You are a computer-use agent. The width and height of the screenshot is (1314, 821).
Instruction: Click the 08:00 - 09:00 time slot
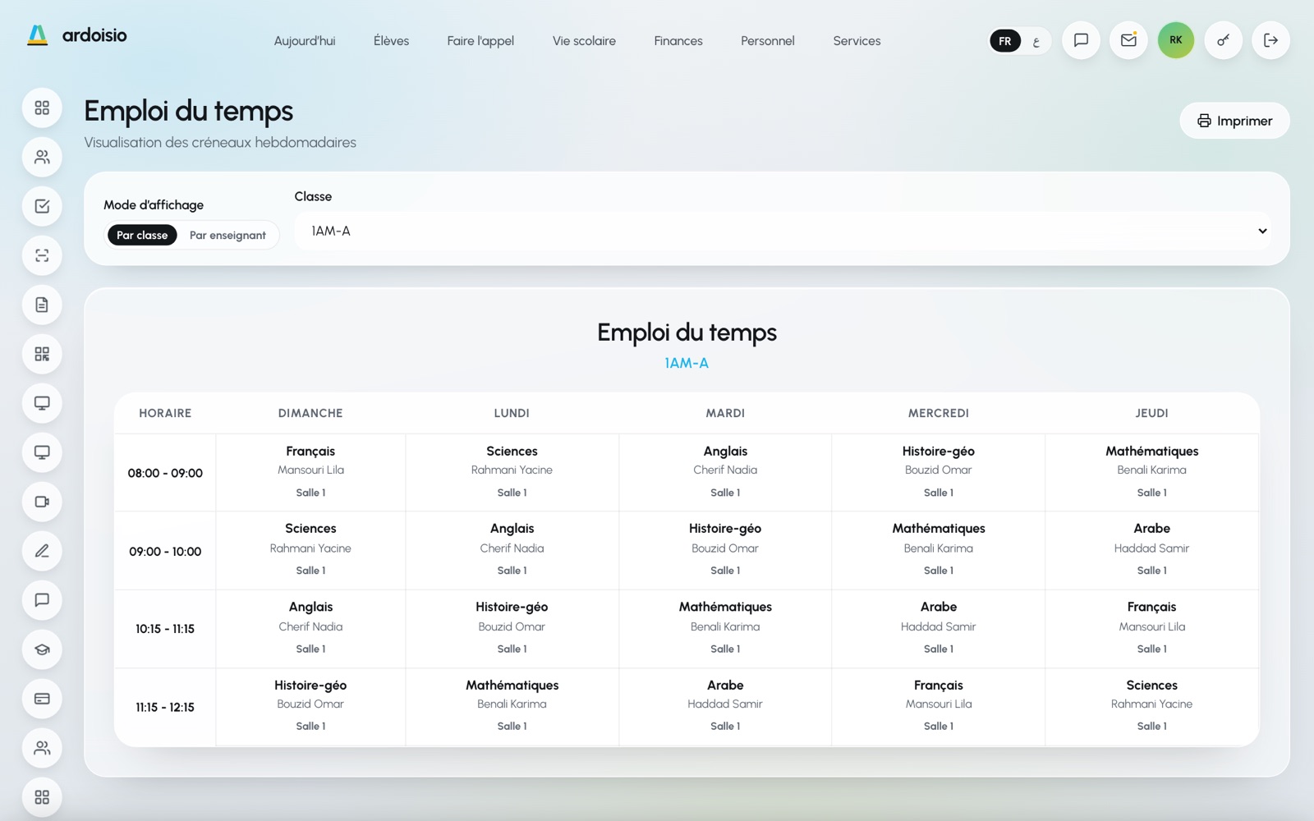(x=165, y=473)
